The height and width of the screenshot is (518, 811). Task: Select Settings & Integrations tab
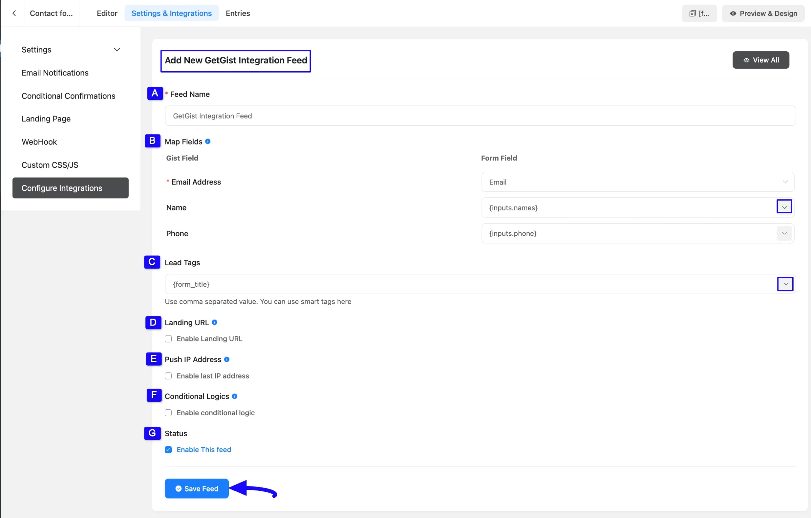(x=171, y=13)
